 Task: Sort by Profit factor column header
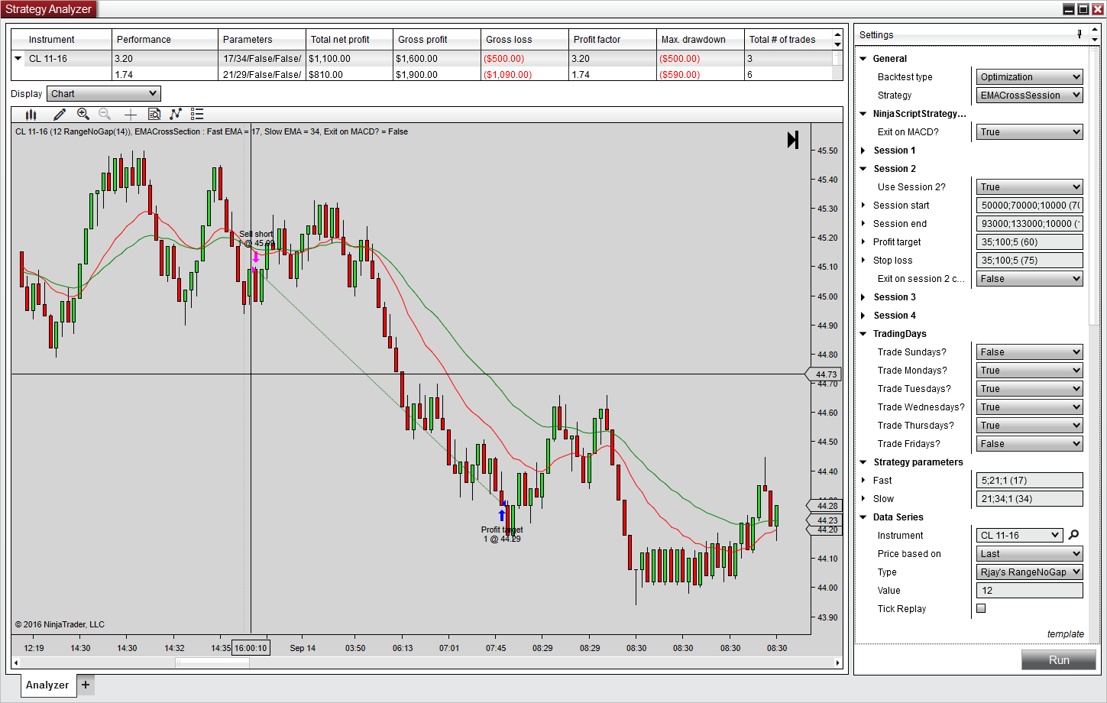point(613,40)
